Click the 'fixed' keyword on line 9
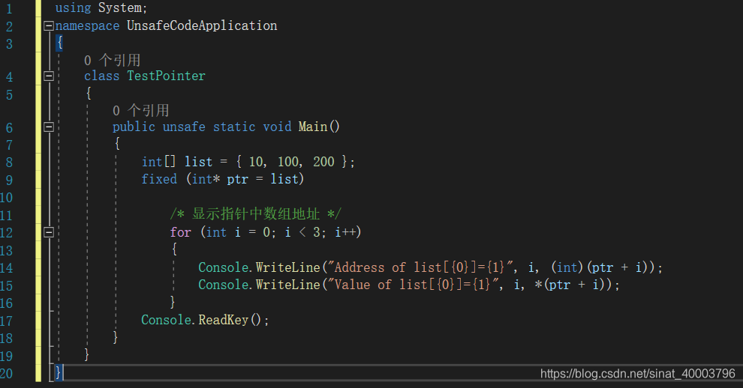Image resolution: width=743 pixels, height=388 pixels. [x=159, y=179]
